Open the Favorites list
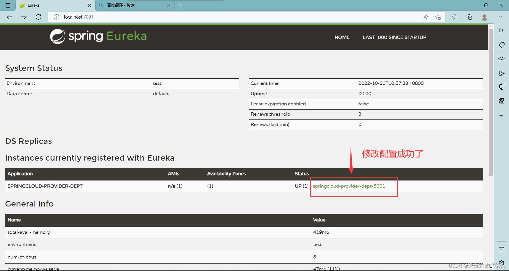 pyautogui.click(x=455, y=17)
